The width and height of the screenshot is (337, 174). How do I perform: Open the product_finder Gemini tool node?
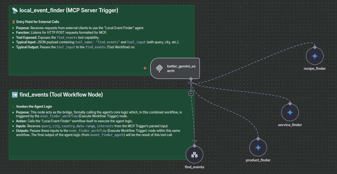pyautogui.click(x=258, y=148)
